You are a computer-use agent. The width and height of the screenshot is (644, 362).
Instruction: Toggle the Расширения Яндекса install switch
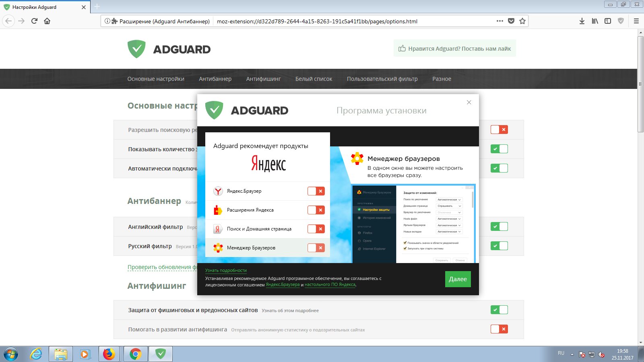316,210
